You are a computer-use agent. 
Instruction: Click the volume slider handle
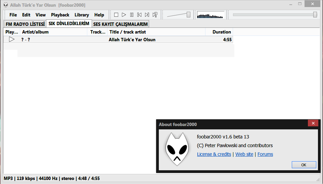point(188,15)
